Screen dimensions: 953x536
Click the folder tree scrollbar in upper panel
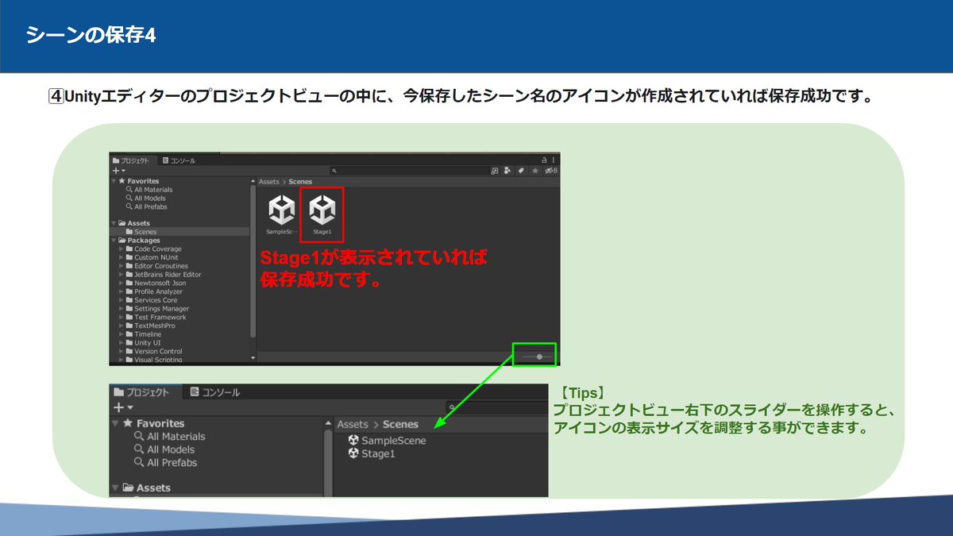(x=253, y=262)
